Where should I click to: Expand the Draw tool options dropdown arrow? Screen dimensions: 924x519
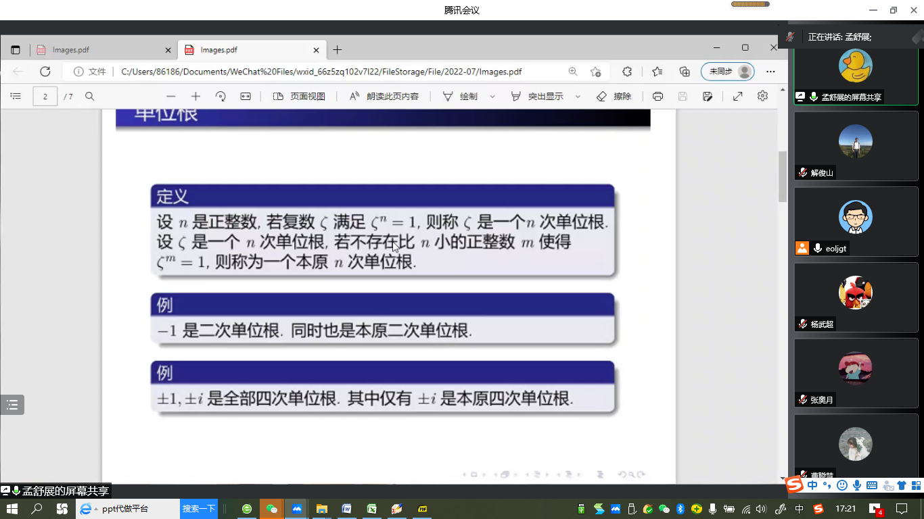pos(492,97)
